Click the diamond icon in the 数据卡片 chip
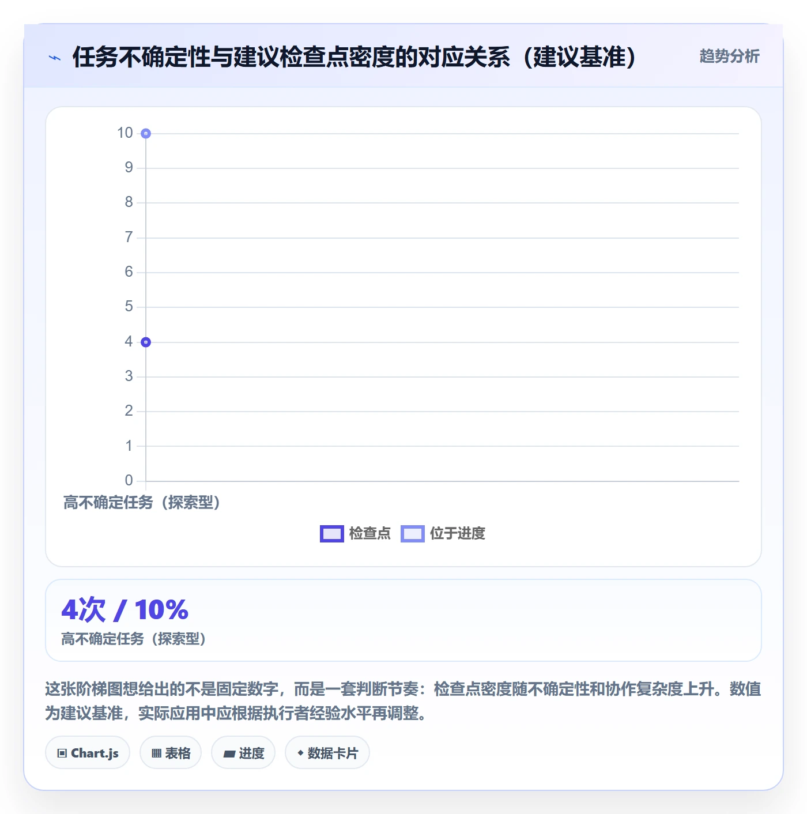Image resolution: width=807 pixels, height=814 pixels. [x=300, y=753]
